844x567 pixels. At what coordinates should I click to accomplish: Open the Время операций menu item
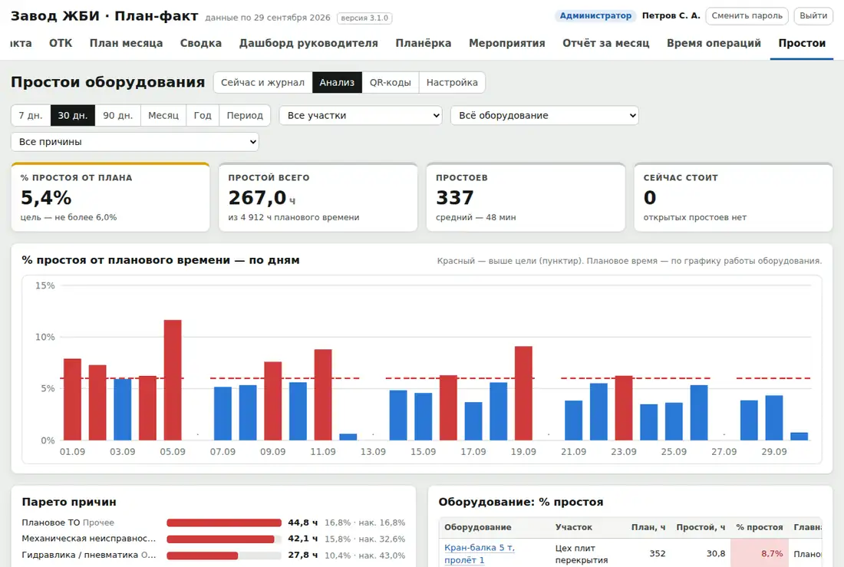714,43
